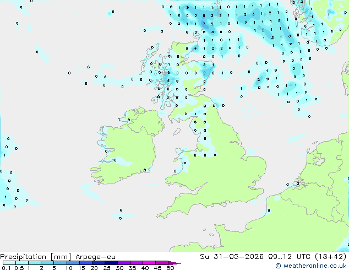Click the 0.5–1 mm legend swatch
Viewport: 349px width, 270px height.
point(22,263)
